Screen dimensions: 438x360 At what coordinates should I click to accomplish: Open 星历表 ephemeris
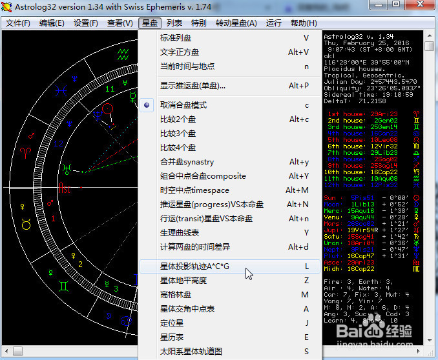pyautogui.click(x=230, y=337)
